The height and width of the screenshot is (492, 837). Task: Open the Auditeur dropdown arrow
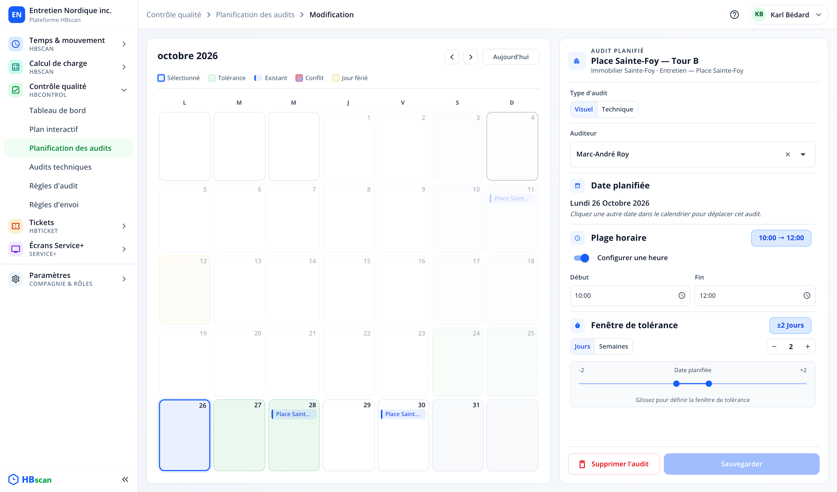[803, 154]
